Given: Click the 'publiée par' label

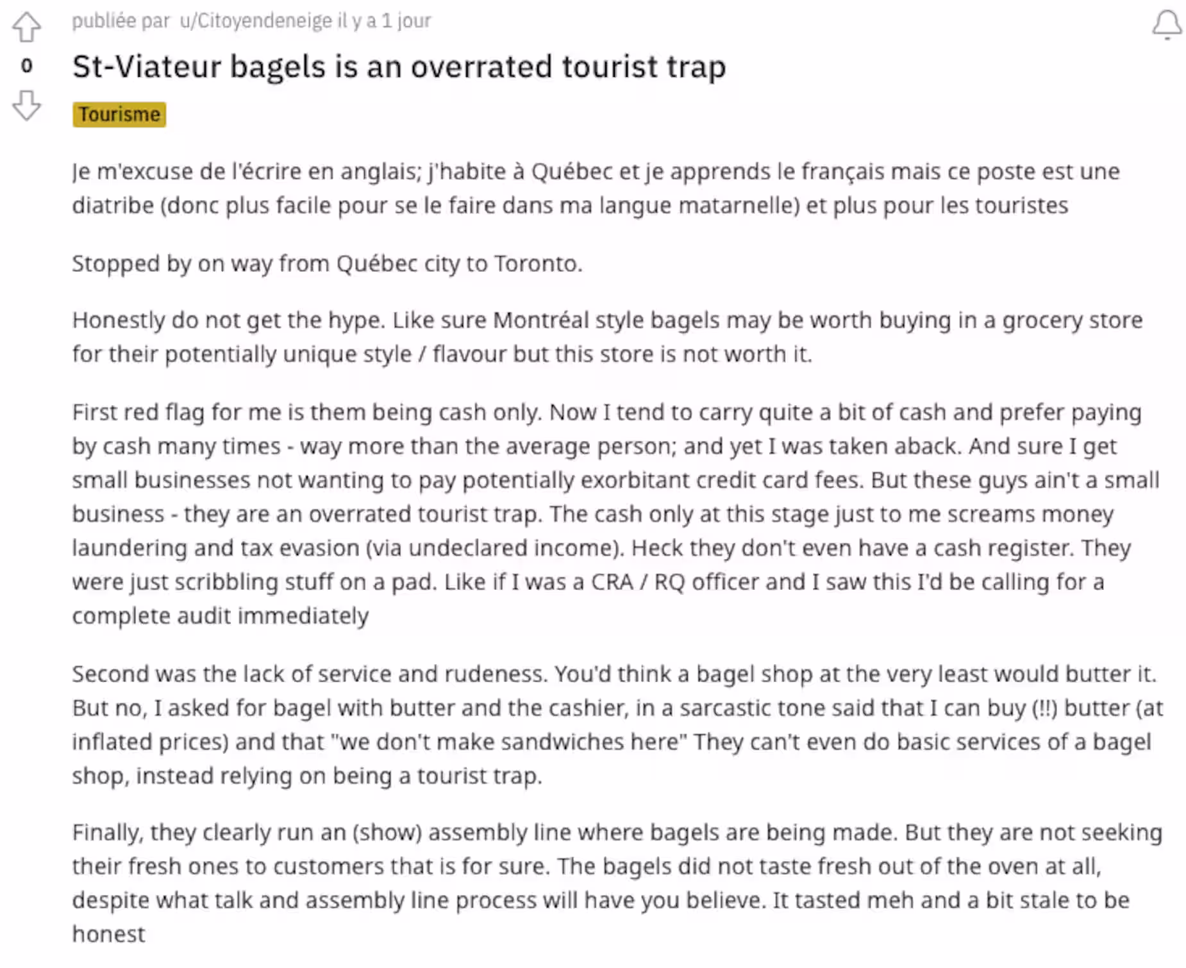Looking at the screenshot, I should [121, 21].
